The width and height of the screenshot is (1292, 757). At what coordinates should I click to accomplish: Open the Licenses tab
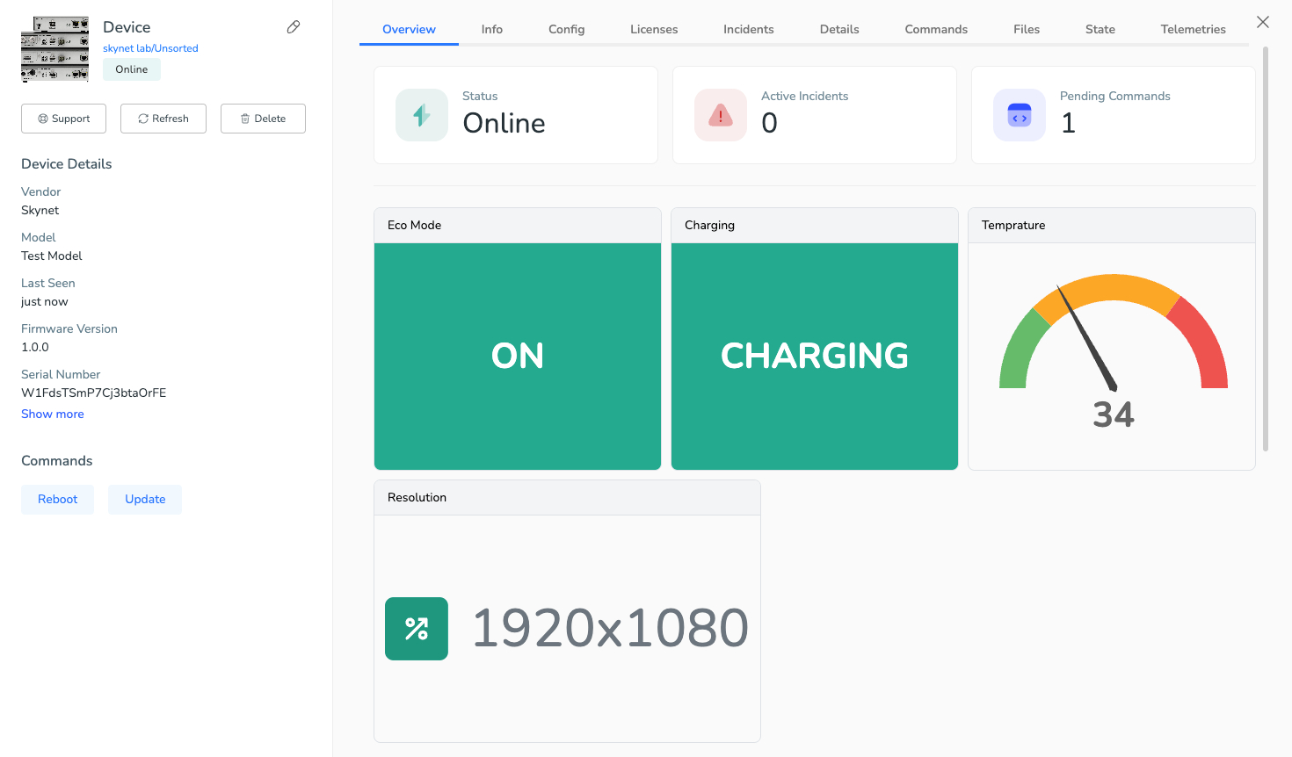(x=654, y=29)
